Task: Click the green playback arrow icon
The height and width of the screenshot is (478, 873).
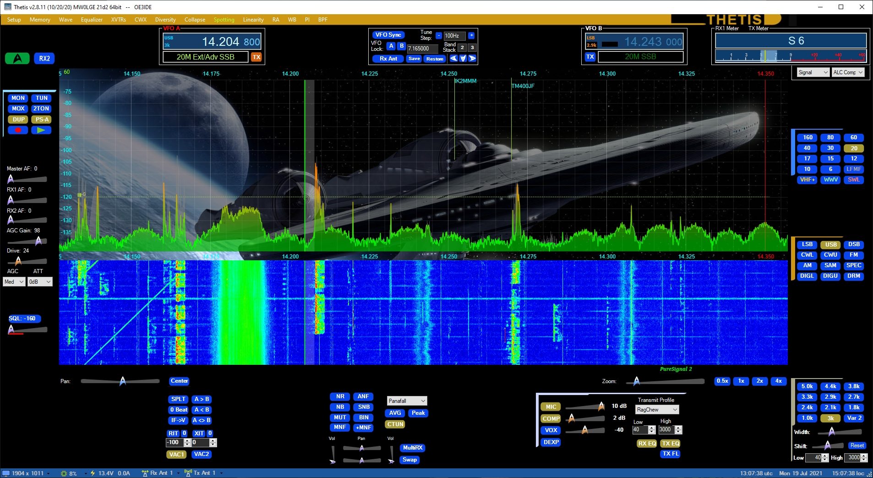Action: (x=41, y=130)
